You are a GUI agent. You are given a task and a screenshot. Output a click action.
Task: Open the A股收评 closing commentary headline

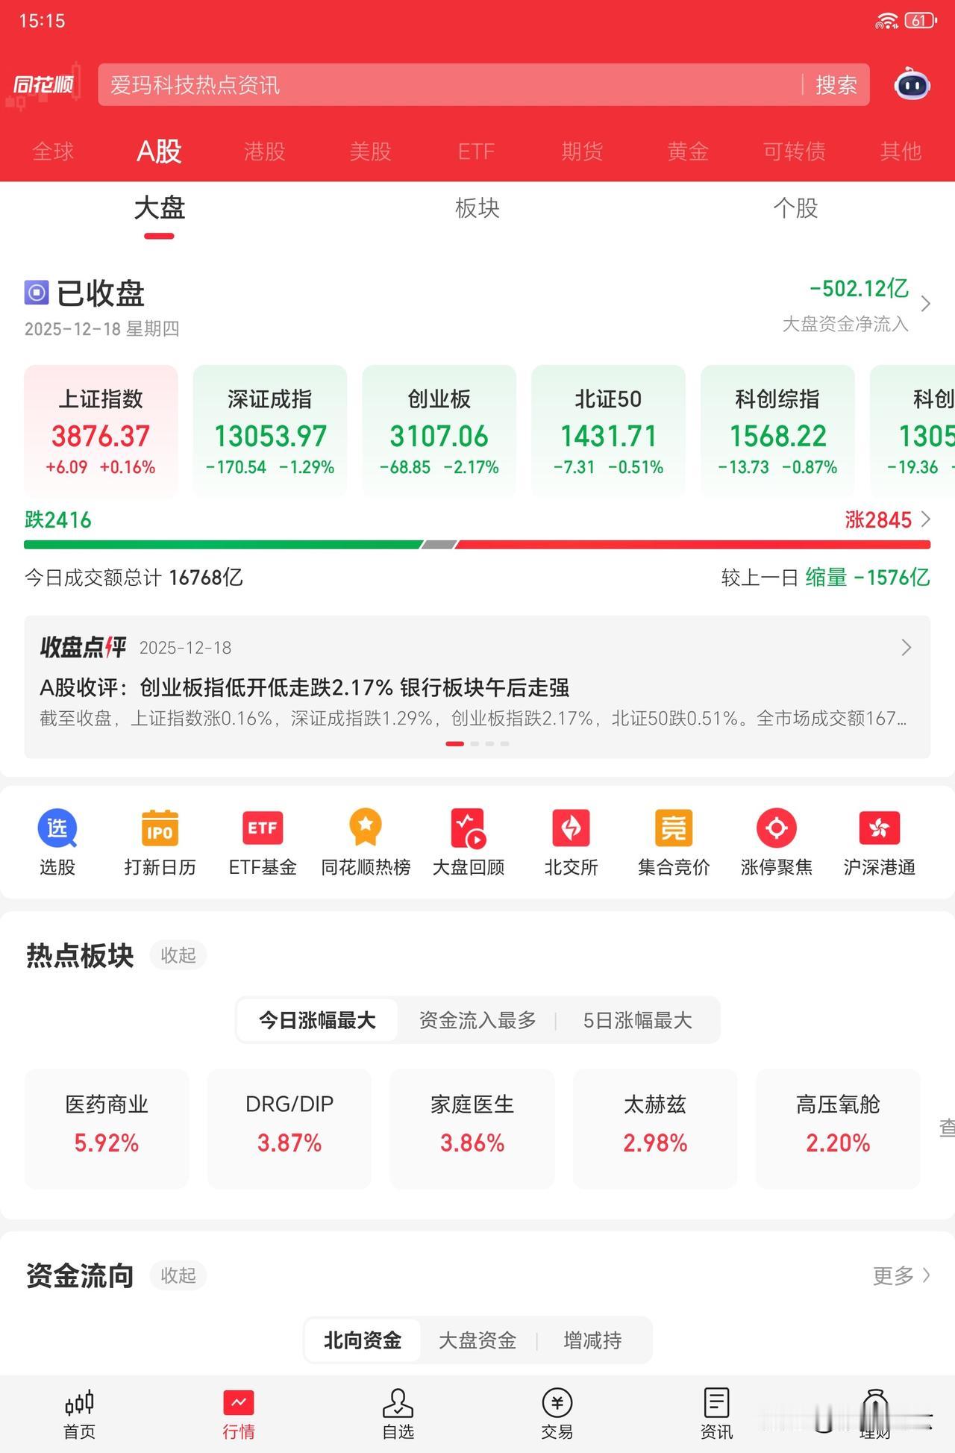point(304,687)
